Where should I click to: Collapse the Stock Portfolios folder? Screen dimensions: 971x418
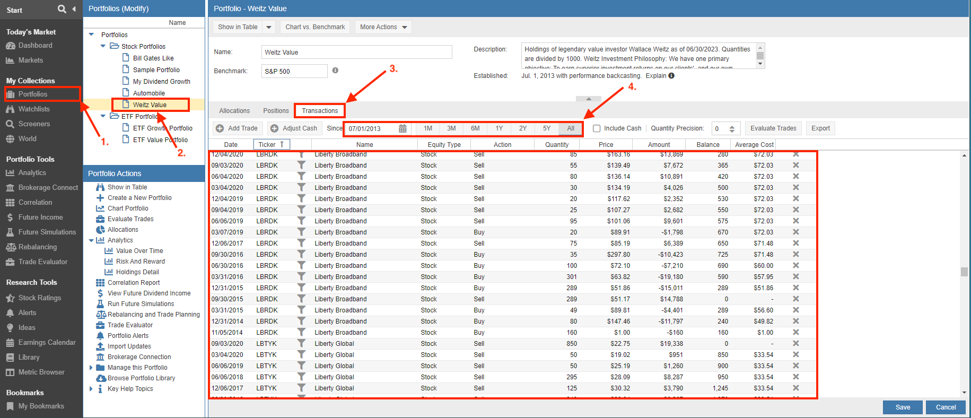[x=103, y=46]
